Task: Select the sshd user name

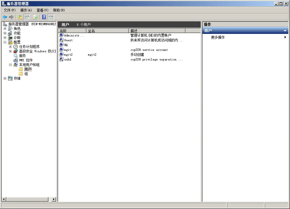Action: 68,59
